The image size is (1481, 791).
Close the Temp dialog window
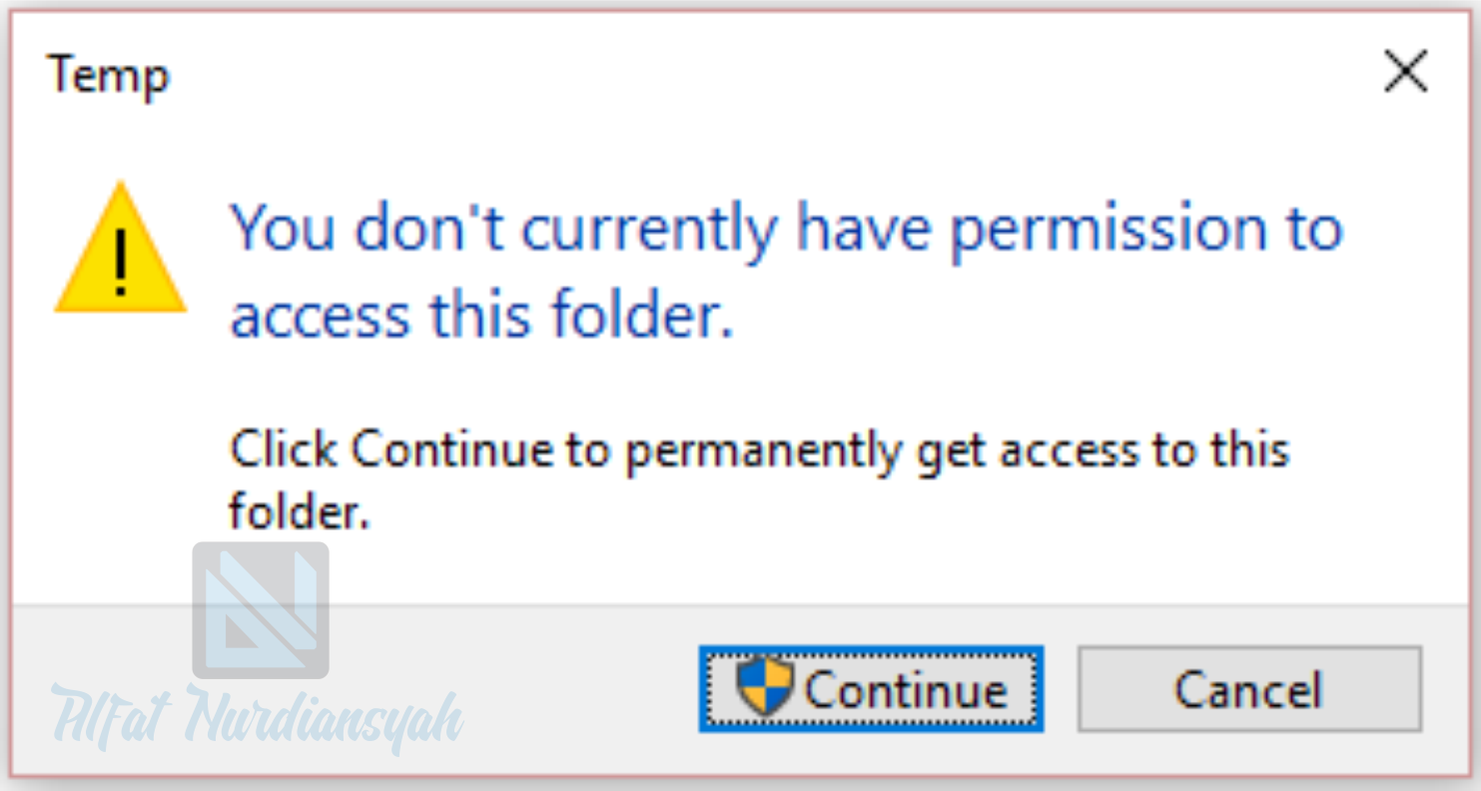pyautogui.click(x=1405, y=73)
